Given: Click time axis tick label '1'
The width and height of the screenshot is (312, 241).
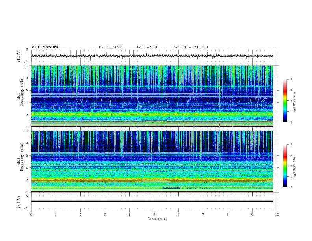Looking at the screenshot, I should (x=56, y=215).
